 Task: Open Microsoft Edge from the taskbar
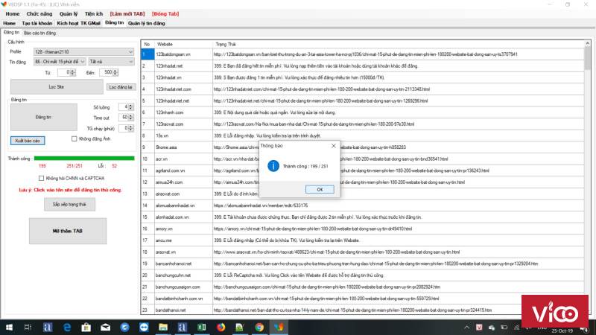(x=67, y=326)
